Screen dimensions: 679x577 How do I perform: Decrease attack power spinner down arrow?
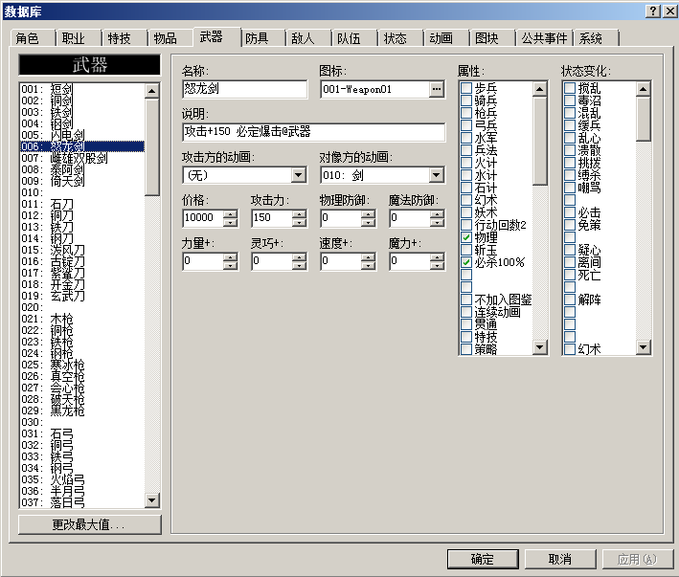[299, 222]
